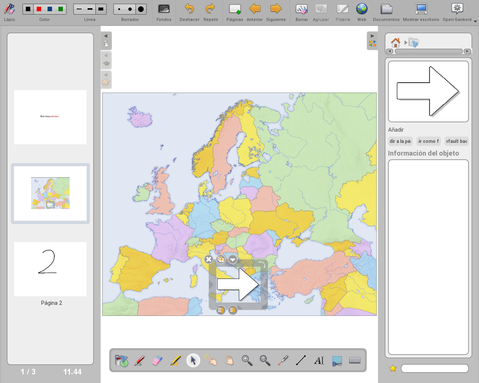Select the thickest line width
Screen dimensions: 479x383
[x=101, y=9]
